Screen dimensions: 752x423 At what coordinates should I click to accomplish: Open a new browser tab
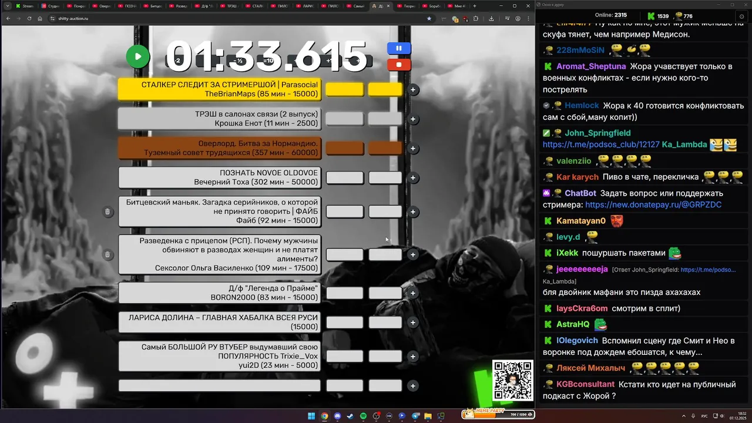click(x=475, y=6)
